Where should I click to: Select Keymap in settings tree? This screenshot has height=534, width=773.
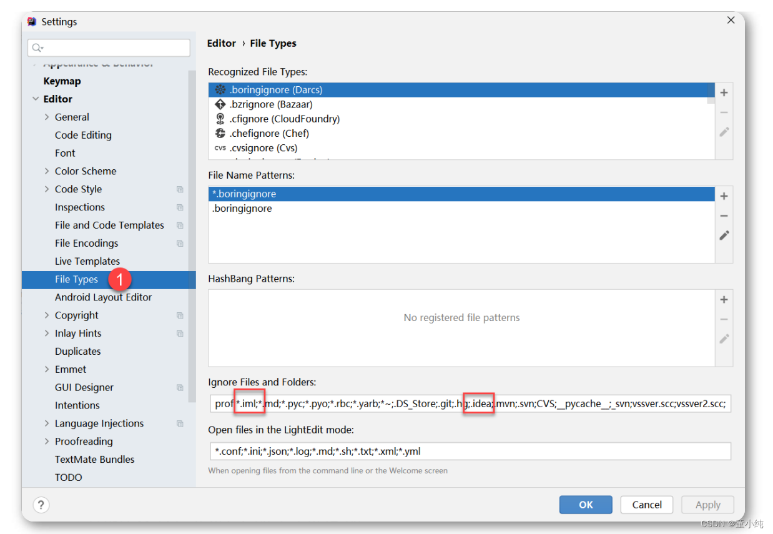pos(62,81)
